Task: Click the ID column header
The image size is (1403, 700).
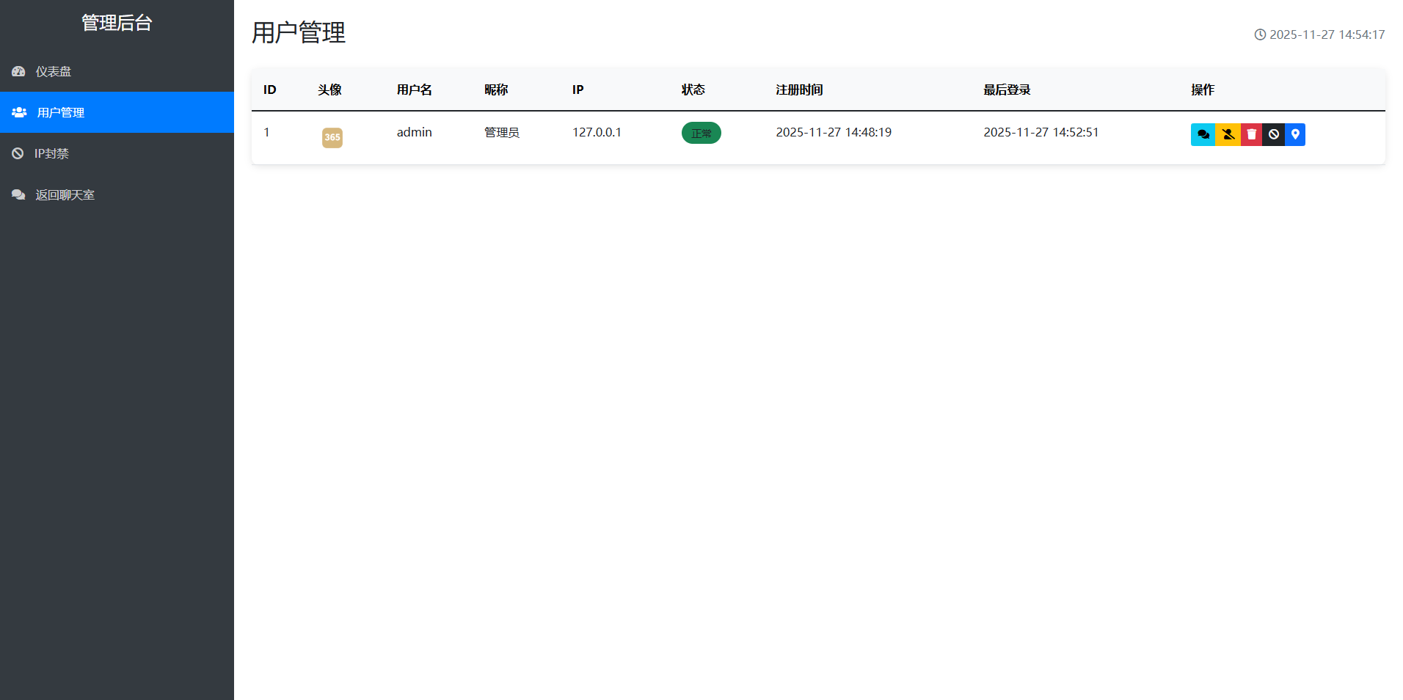Action: point(269,90)
